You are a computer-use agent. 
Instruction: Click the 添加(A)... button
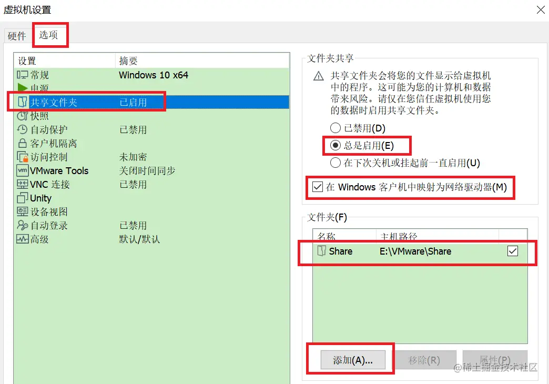(x=353, y=360)
